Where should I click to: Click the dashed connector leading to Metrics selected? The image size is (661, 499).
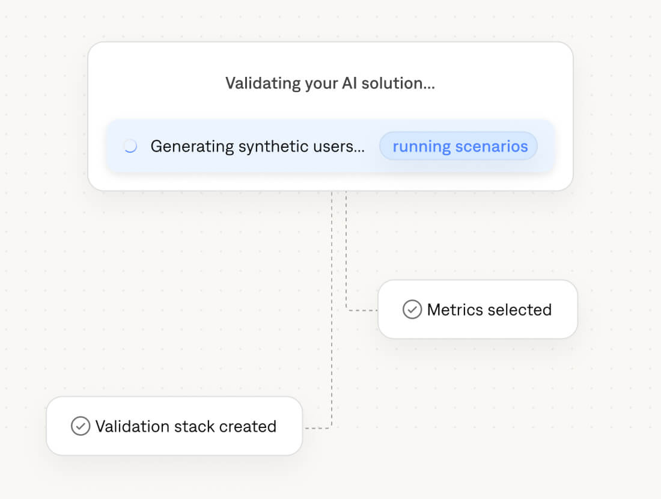coord(347,253)
